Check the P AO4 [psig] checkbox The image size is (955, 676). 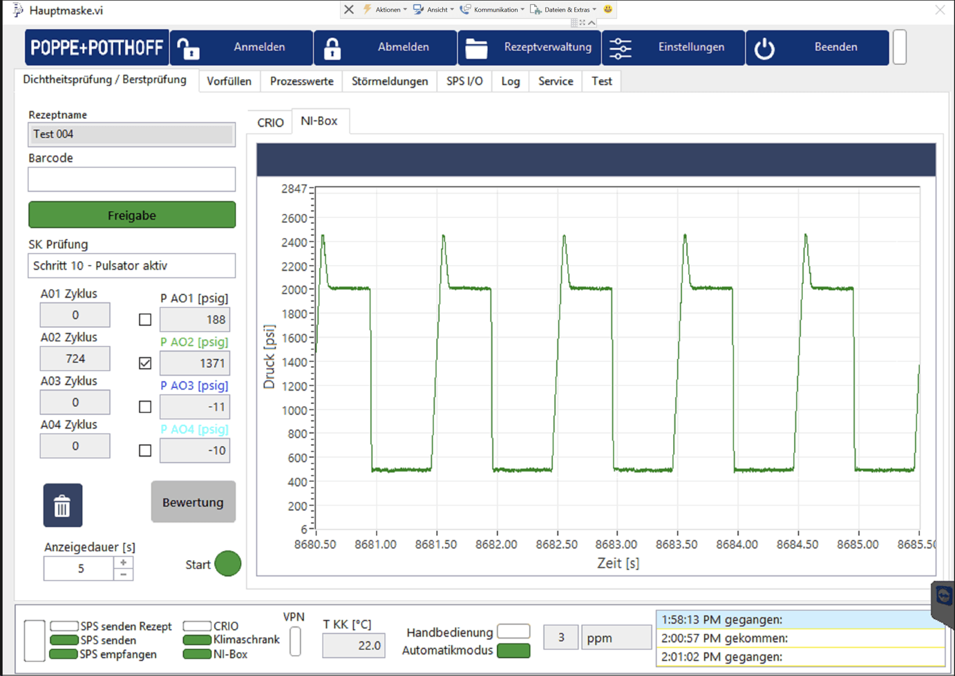pos(144,450)
